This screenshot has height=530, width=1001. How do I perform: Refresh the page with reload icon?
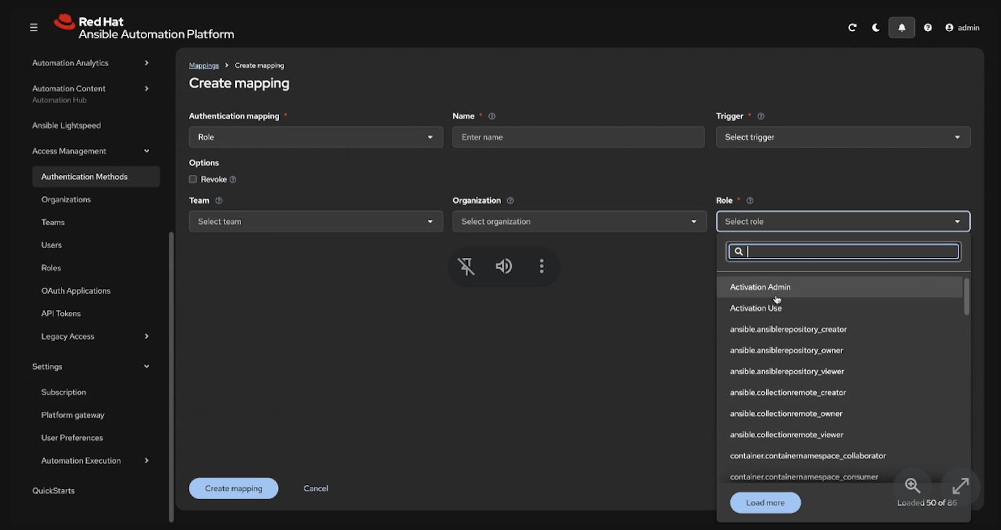coord(852,28)
